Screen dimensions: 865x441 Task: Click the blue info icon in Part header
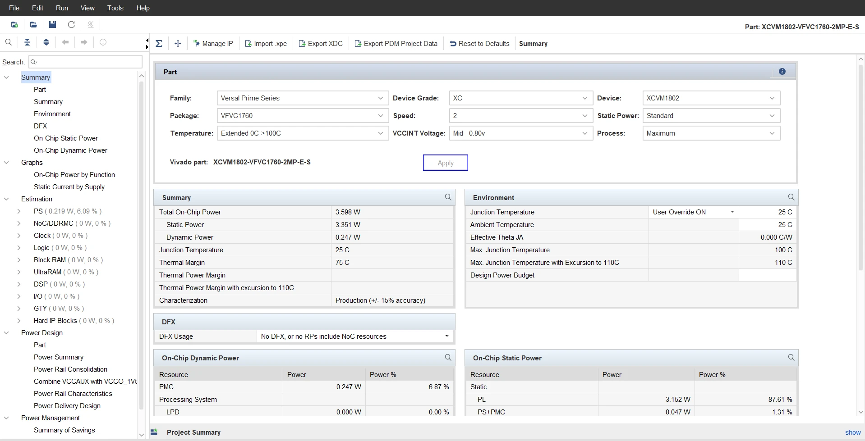tap(782, 72)
